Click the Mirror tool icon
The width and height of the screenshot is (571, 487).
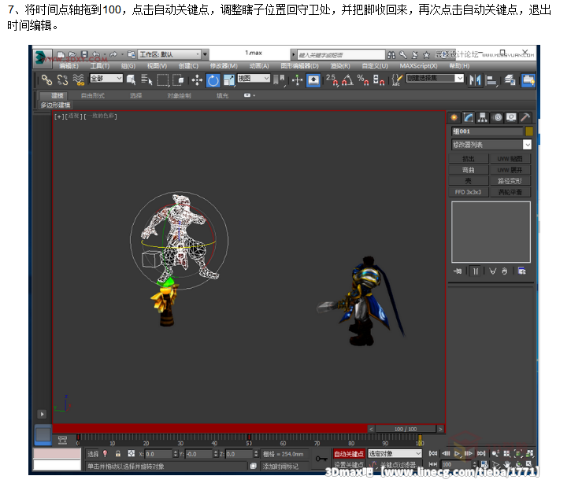[475, 80]
